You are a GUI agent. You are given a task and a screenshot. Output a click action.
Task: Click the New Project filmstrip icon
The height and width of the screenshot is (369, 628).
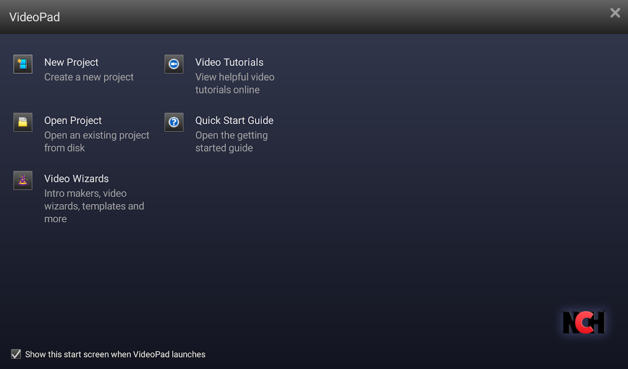coord(23,64)
